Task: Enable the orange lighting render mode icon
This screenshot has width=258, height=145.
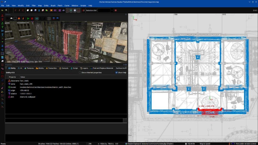Action: [x=19, y=19]
